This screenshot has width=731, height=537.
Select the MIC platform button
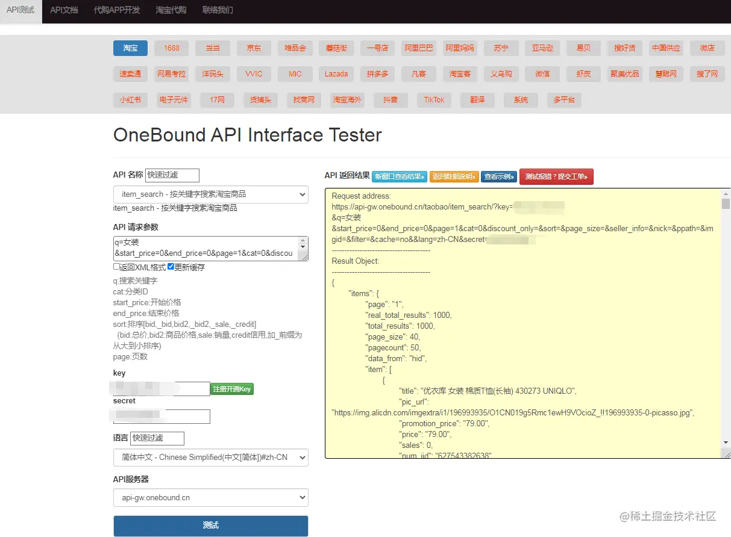pos(295,74)
